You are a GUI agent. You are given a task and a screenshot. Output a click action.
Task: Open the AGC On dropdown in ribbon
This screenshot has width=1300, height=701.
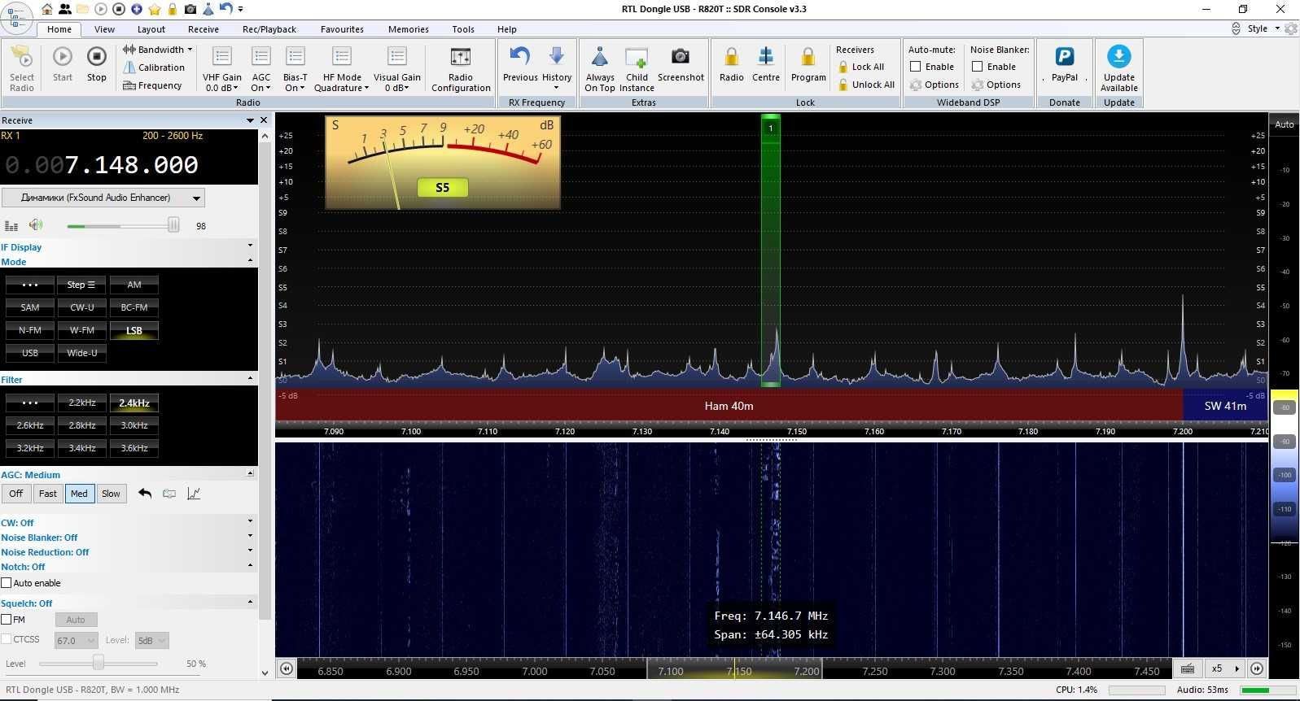pos(261,68)
